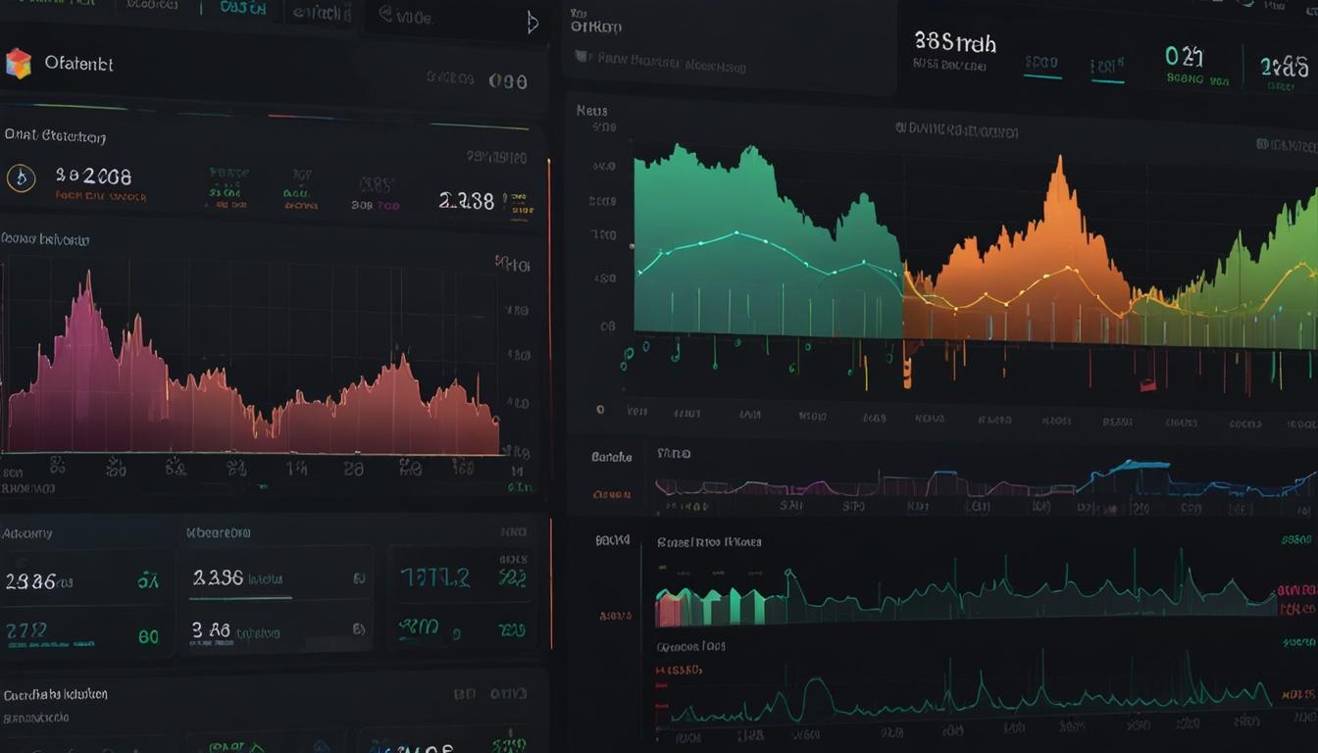Select the first teal-underlined tab near 38Strah

tap(1041, 65)
